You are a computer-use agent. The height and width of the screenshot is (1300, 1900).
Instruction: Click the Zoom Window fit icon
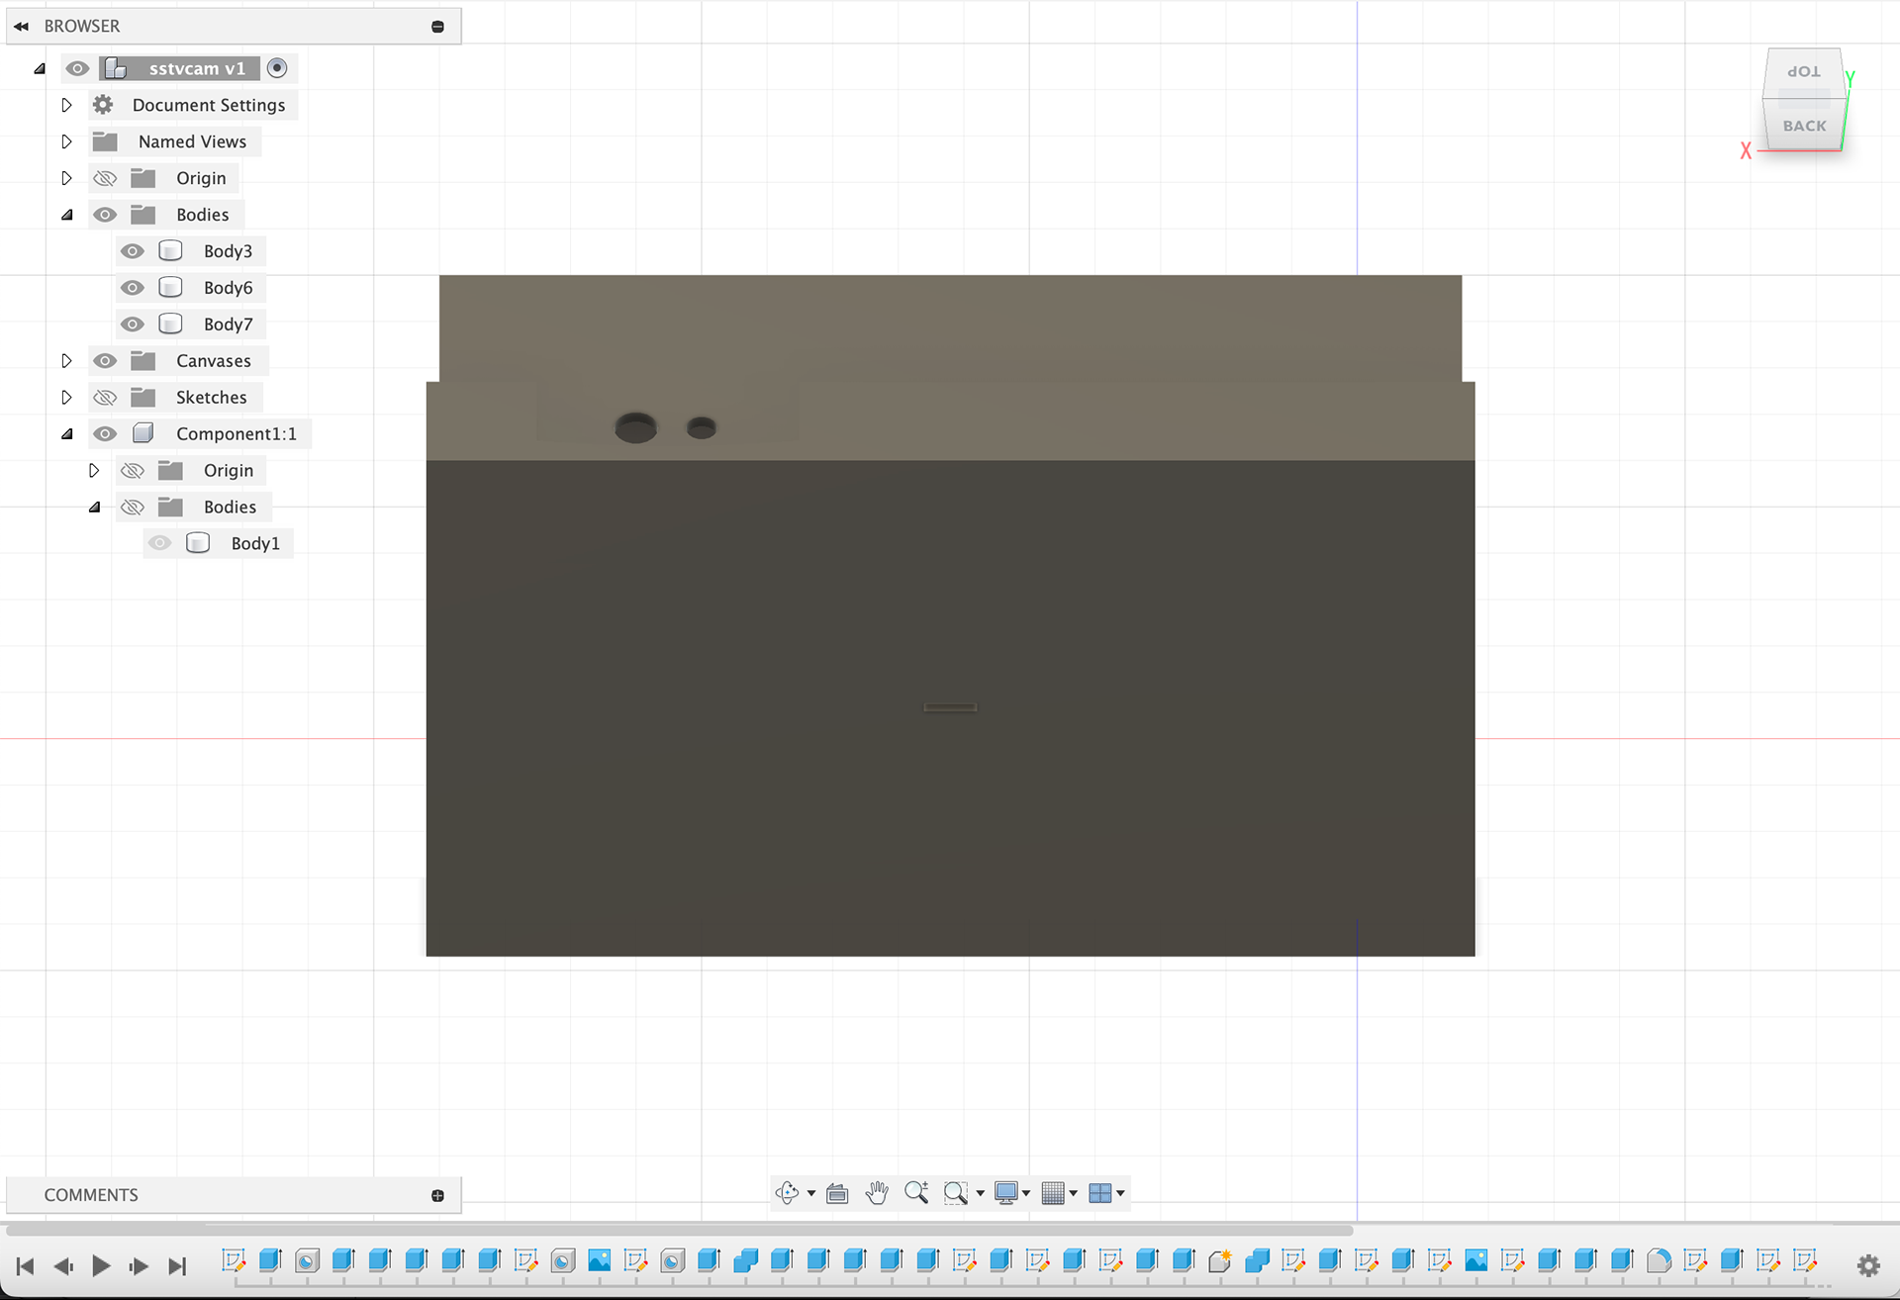[955, 1193]
